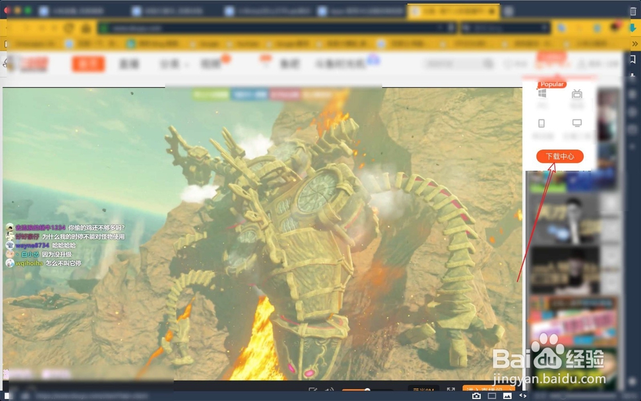Click username wqihoiha in chat

point(29,263)
